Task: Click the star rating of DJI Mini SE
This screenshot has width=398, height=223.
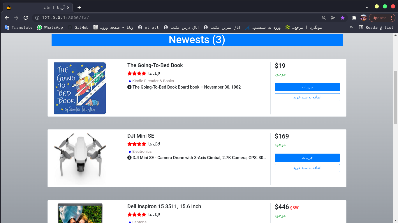Action: point(137,144)
